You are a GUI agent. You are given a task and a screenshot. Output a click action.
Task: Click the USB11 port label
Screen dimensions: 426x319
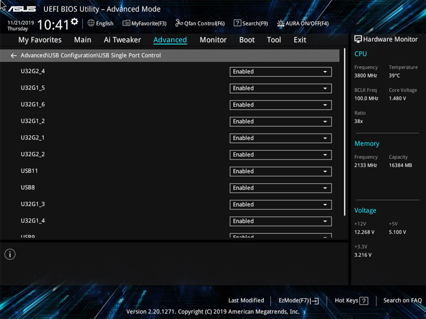pos(30,171)
